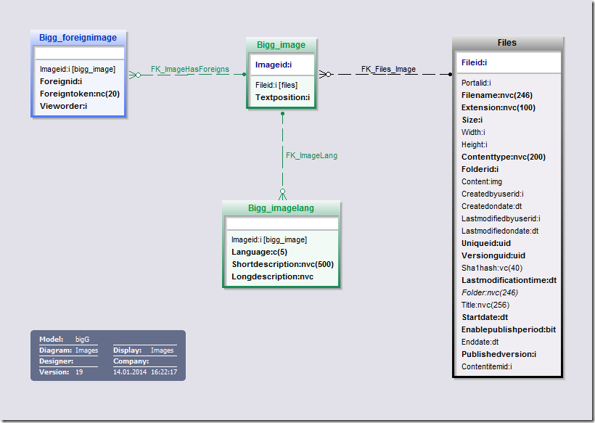595x423 pixels.
Task: Click crow's foot connector right of Bigg_image
Action: click(325, 74)
